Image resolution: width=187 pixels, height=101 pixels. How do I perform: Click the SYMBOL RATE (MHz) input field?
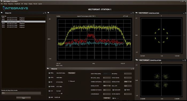click(107, 82)
